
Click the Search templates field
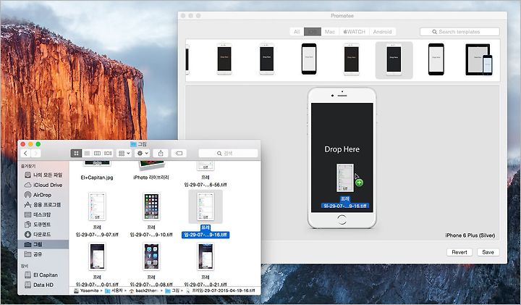(x=459, y=32)
